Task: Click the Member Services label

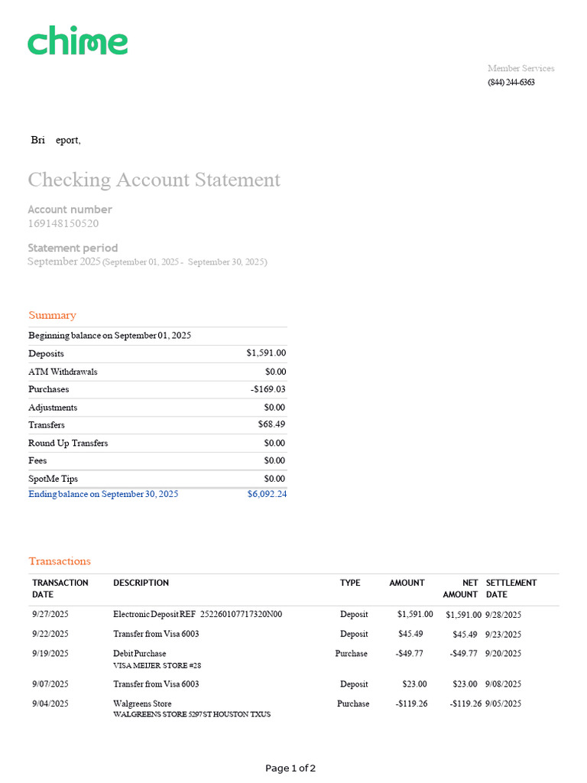Action: 521,68
